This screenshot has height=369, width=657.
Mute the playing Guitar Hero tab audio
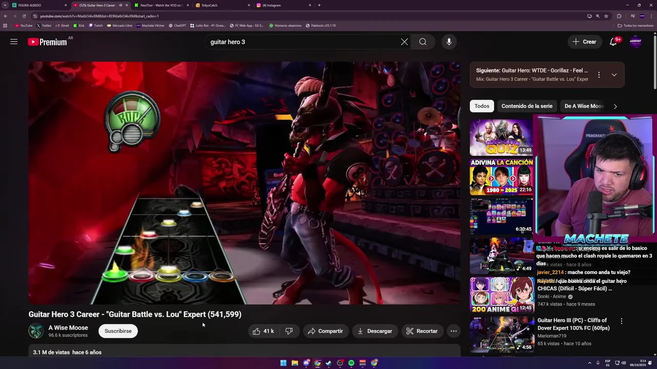pyautogui.click(x=121, y=5)
